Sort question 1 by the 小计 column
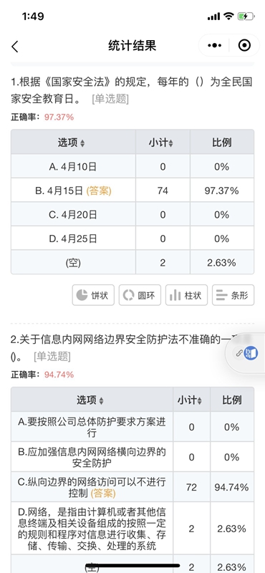 (x=161, y=143)
